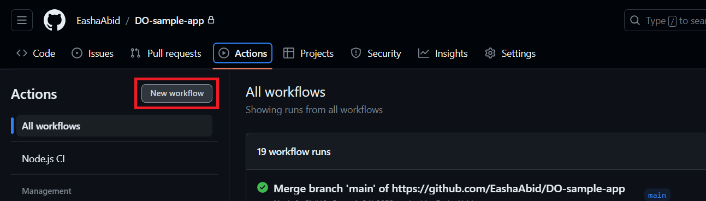Switch to the Security tab
This screenshot has height=201, width=706.
(x=376, y=54)
